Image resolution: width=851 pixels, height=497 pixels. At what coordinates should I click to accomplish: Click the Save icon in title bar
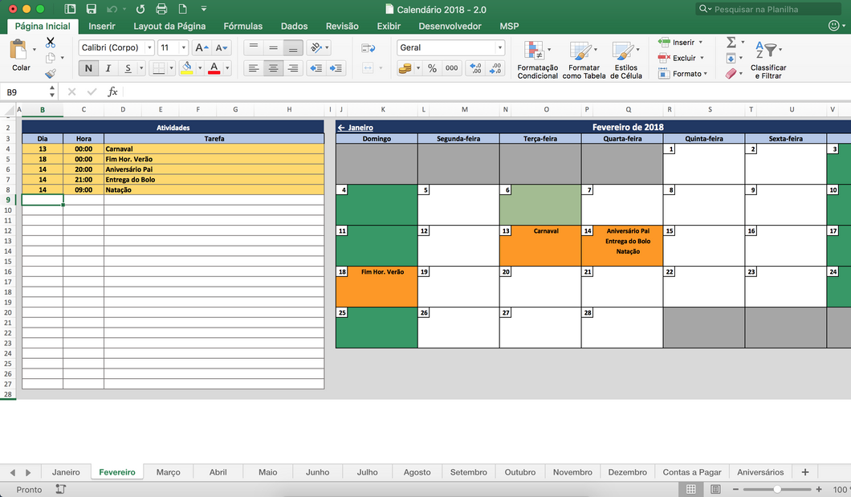click(92, 9)
